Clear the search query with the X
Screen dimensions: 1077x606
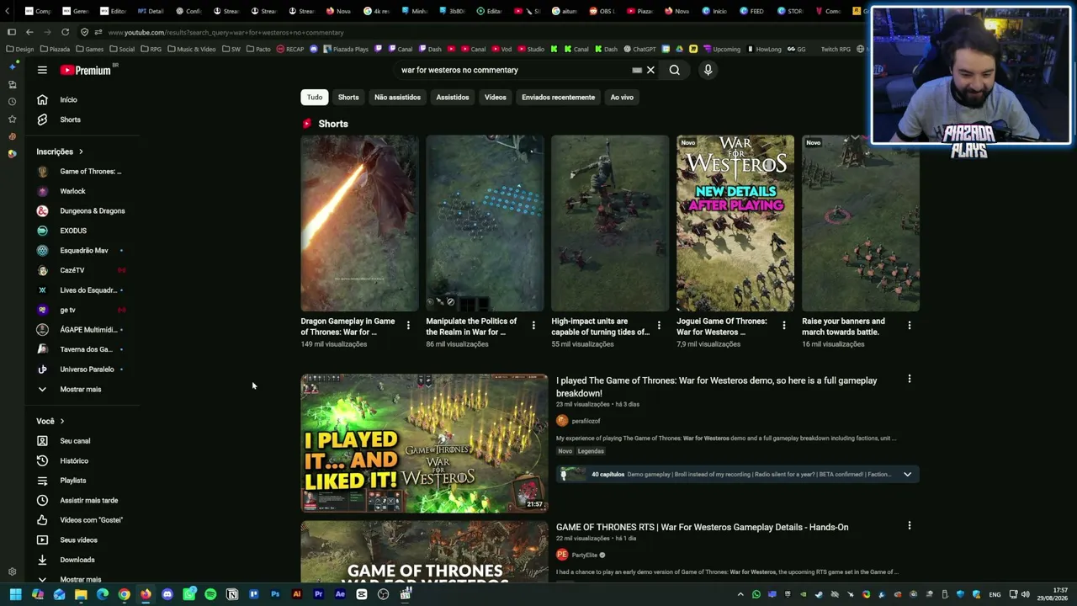[650, 70]
